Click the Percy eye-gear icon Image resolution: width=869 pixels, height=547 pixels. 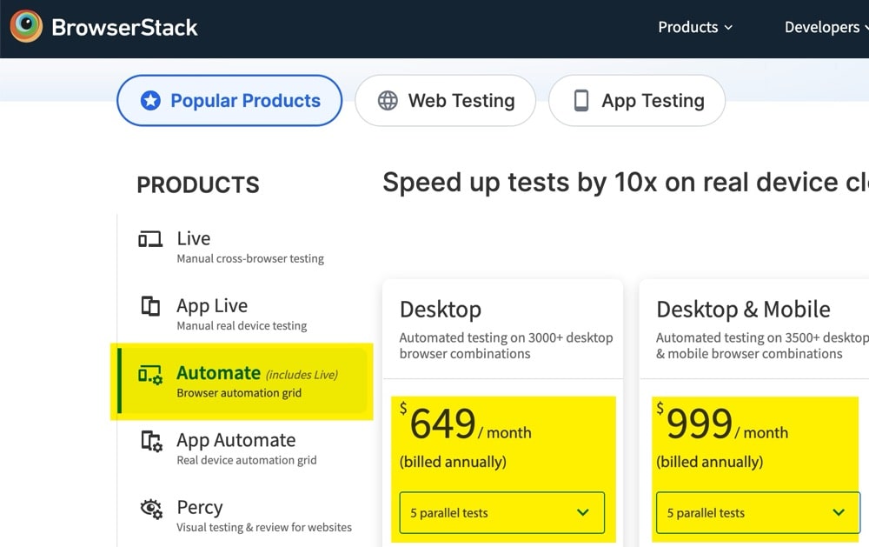coord(151,508)
